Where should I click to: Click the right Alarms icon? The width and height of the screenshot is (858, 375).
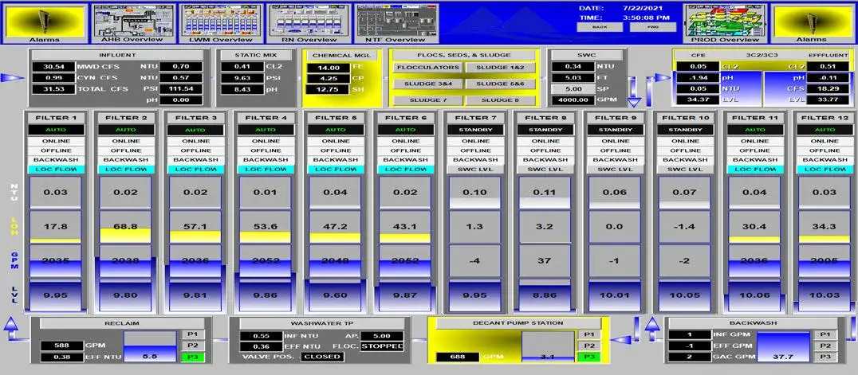pyautogui.click(x=812, y=21)
